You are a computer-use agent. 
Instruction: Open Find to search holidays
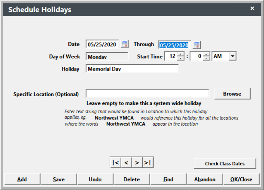(x=168, y=179)
